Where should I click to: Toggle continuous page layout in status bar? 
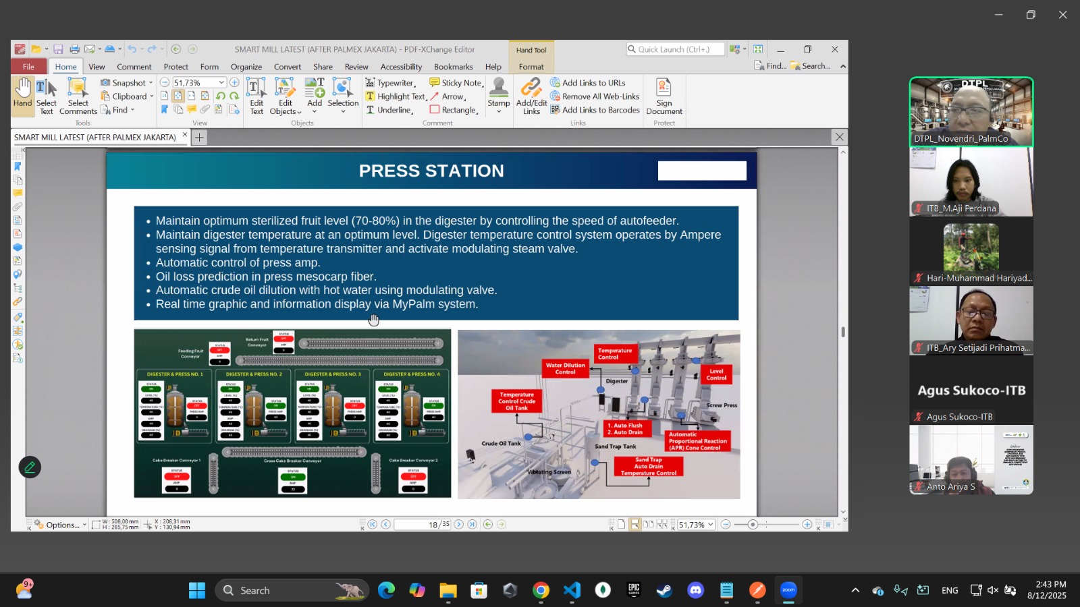634,524
